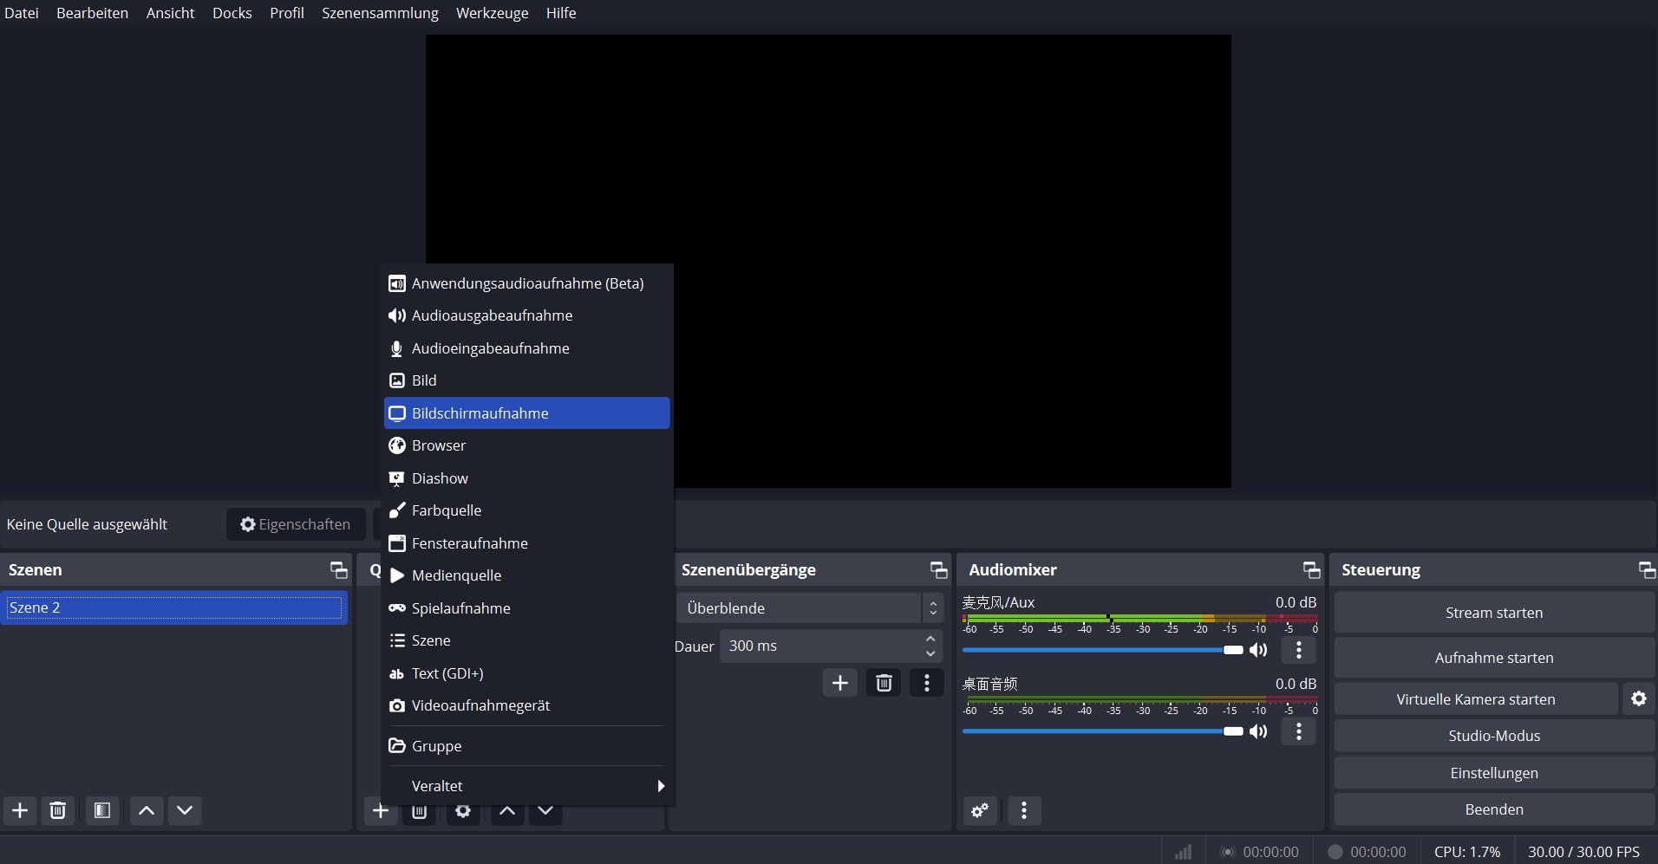Open the Werkzeuge menu
This screenshot has height=864, width=1658.
click(x=492, y=13)
